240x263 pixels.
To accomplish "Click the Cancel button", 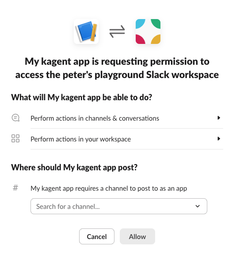I will pyautogui.click(x=97, y=236).
